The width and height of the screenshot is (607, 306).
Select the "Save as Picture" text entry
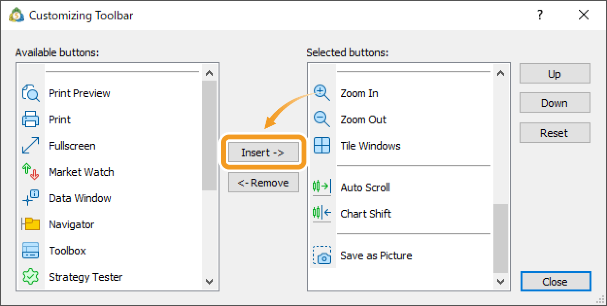point(376,255)
